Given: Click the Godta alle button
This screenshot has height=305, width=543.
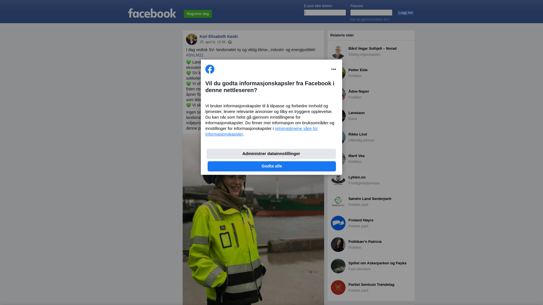Looking at the screenshot, I should pos(272,166).
